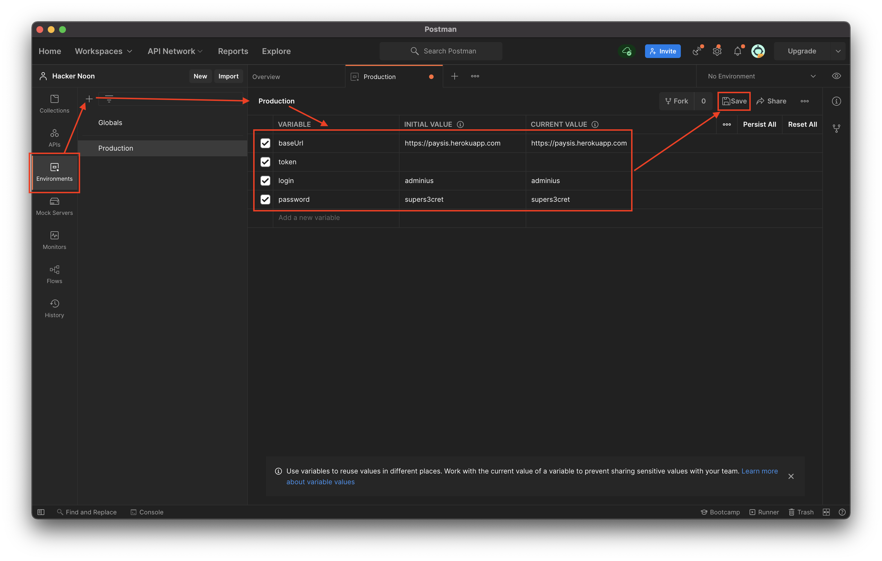Uncheck the password variable

tap(265, 199)
